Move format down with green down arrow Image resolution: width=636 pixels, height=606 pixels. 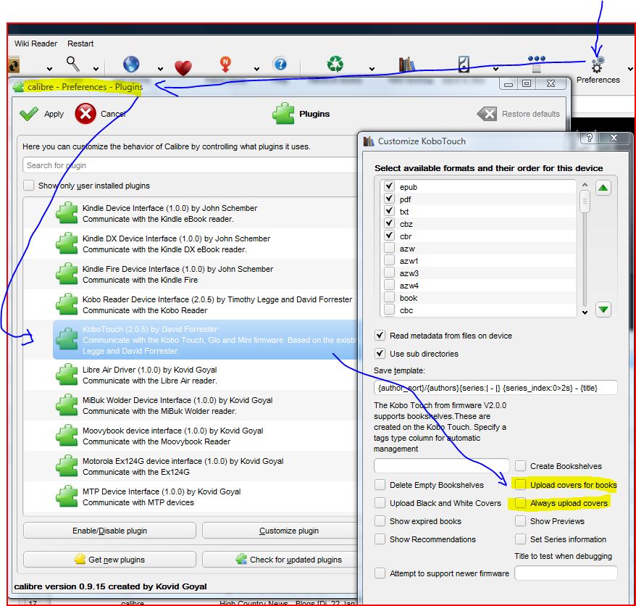point(603,310)
